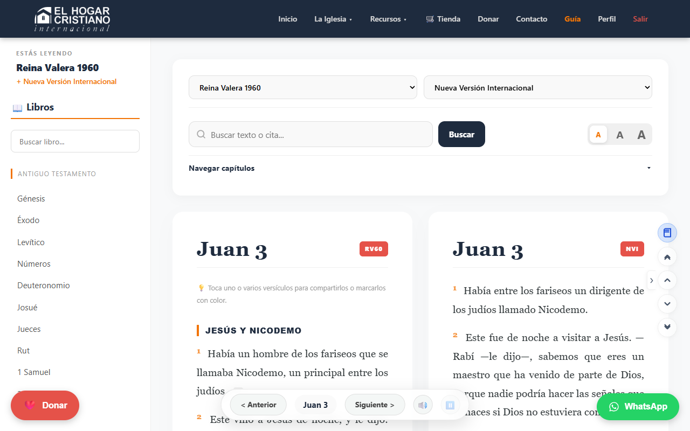Click Salir to log out
Viewport: 690px width, 431px height.
coord(640,19)
